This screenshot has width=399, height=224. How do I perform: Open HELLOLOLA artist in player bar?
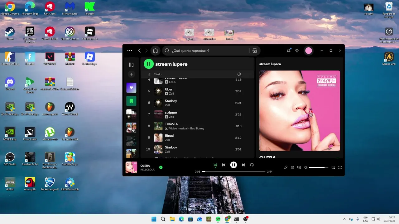click(x=147, y=170)
